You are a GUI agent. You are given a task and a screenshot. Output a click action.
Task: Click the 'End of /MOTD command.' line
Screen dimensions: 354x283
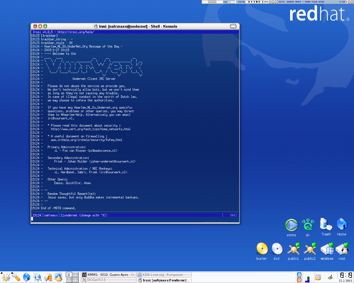[58, 208]
